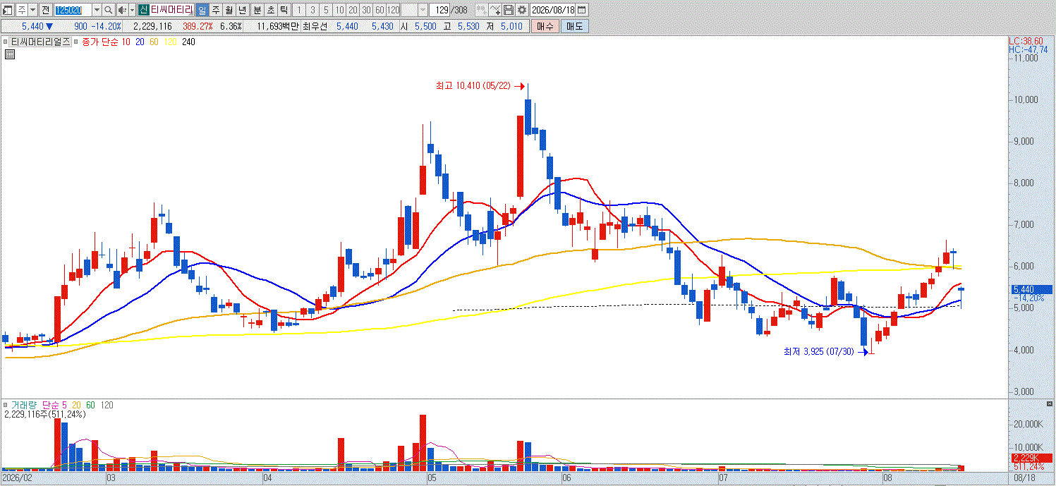Click the red 매수 buy button
1056x486 pixels.
(545, 26)
